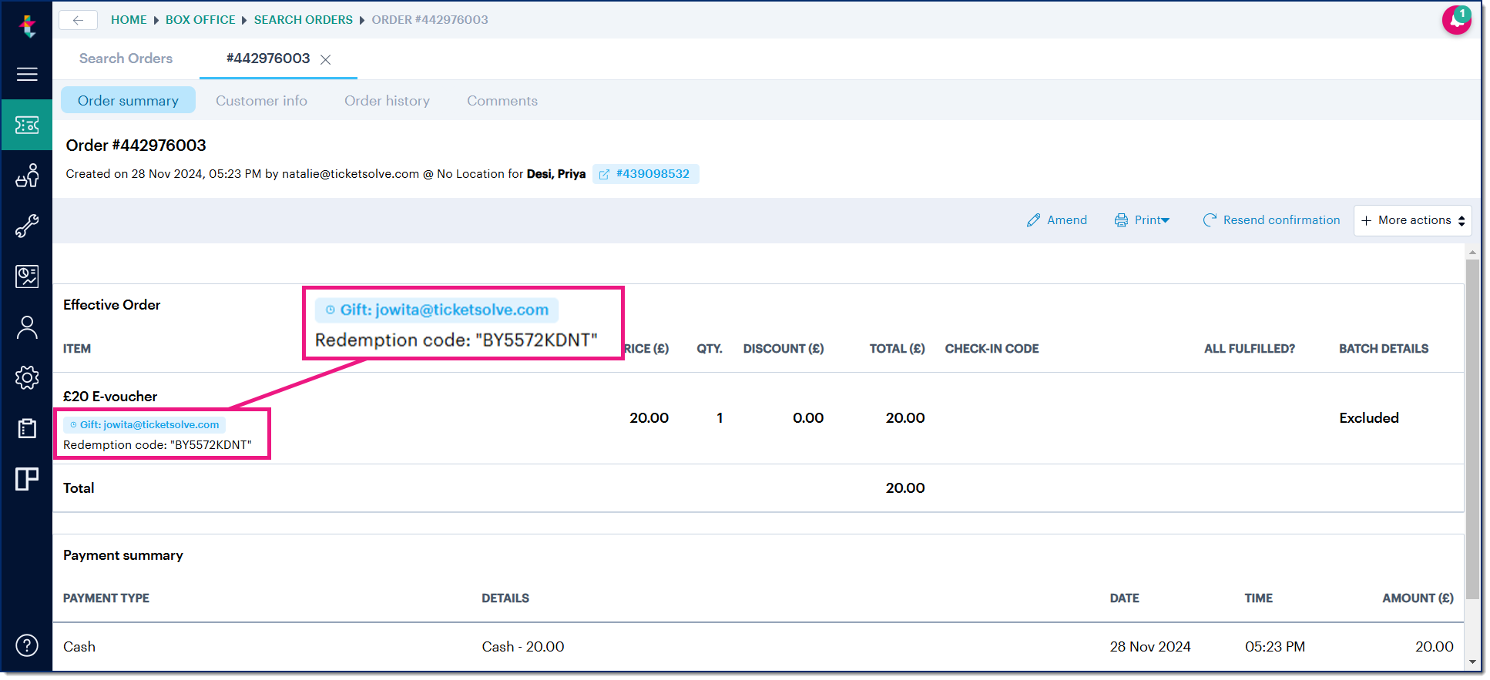Open the wrench tools sidebar icon
This screenshot has width=1490, height=680.
(x=27, y=226)
